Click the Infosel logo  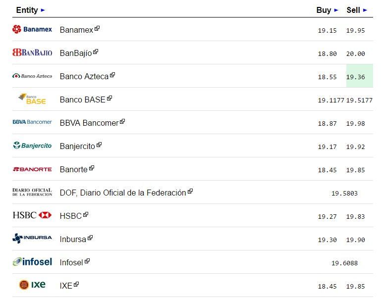[32, 262]
